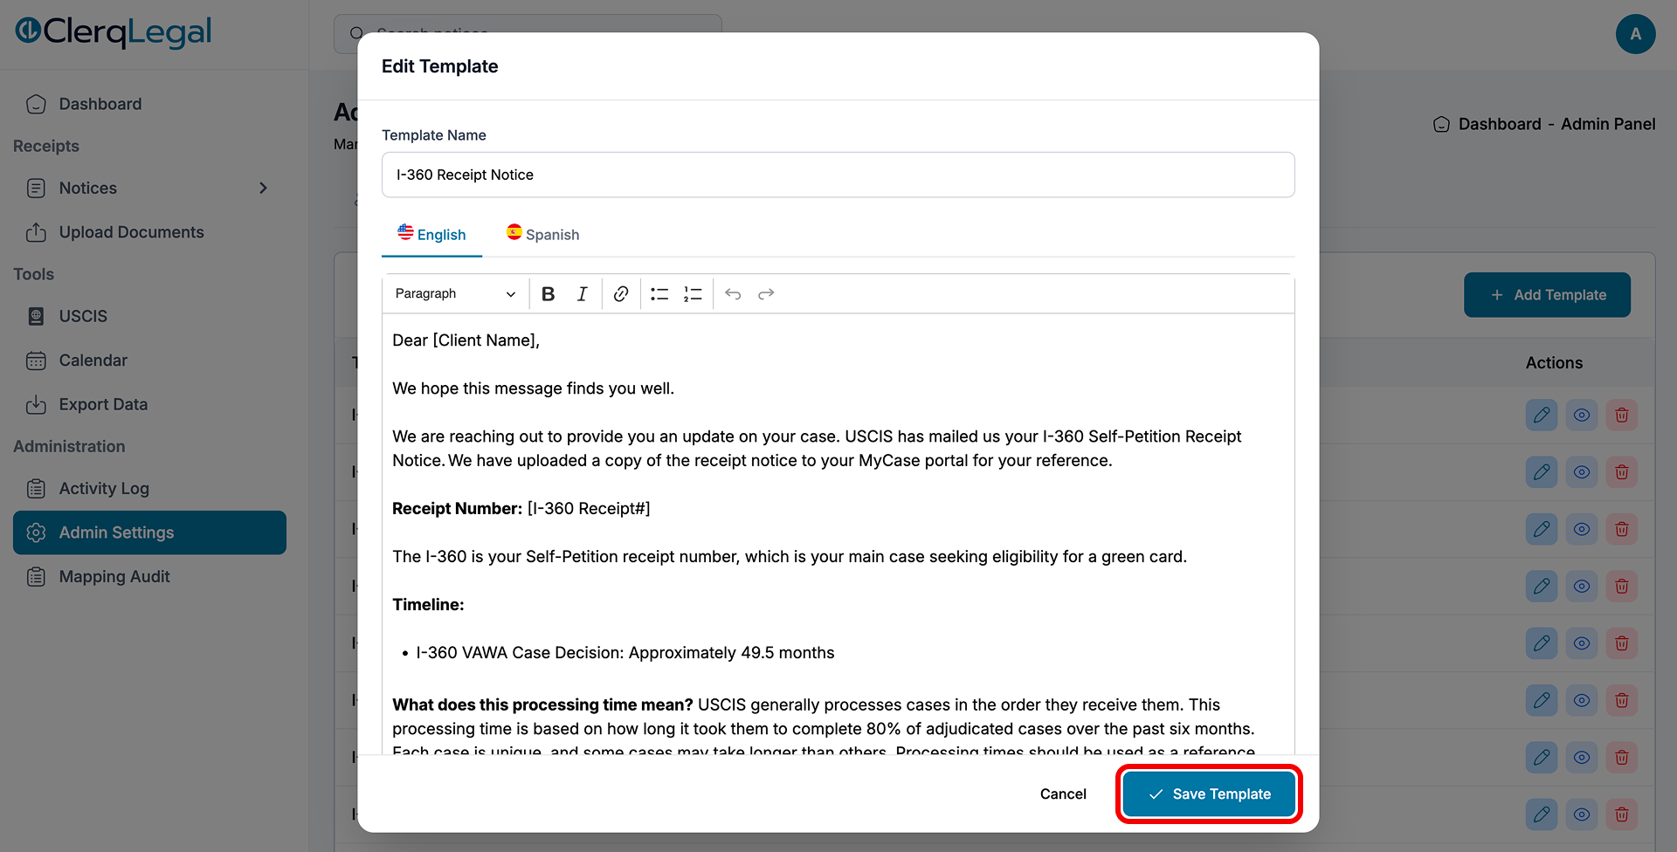Preview the third visible template row with the eye icon
The width and height of the screenshot is (1677, 852).
[1582, 529]
